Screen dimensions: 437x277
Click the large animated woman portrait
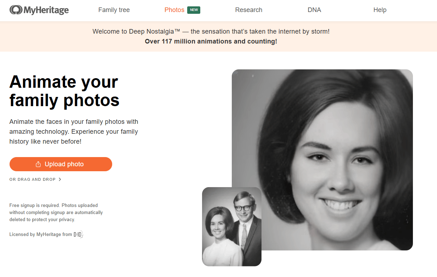[x=322, y=160]
